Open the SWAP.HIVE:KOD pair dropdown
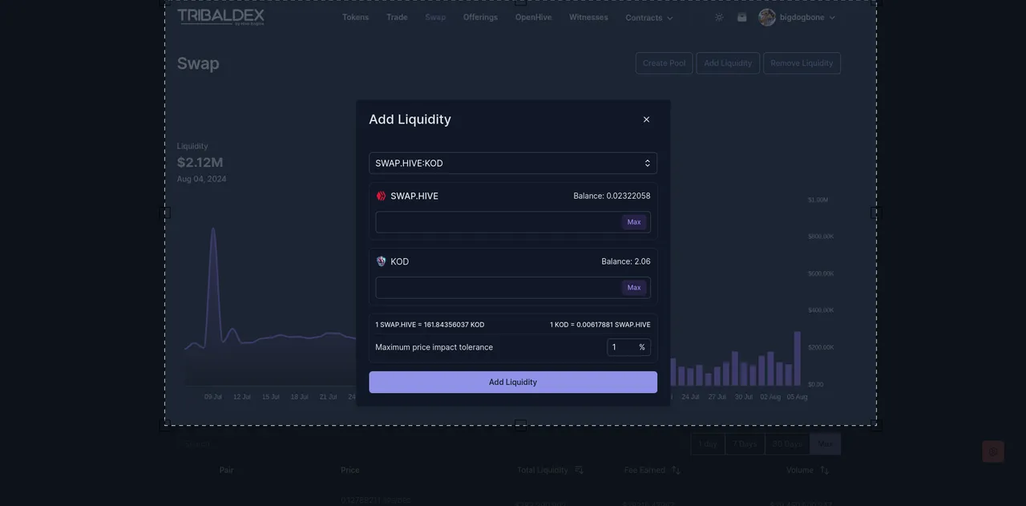This screenshot has width=1026, height=506. coord(513,163)
